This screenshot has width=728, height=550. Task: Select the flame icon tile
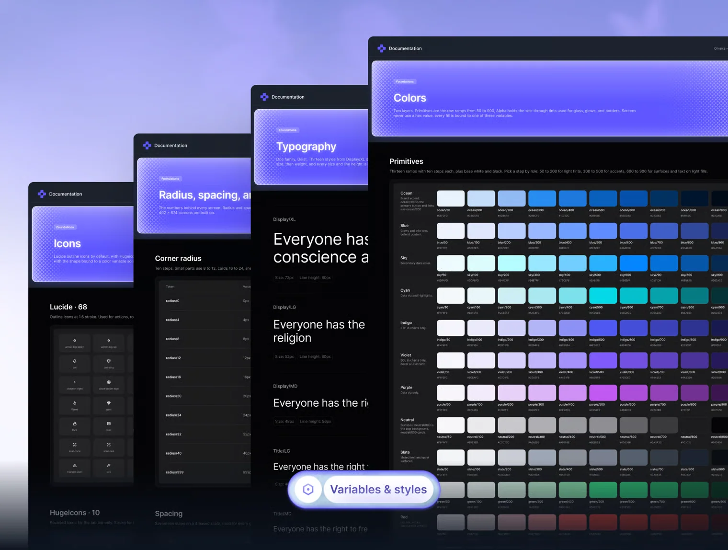pyautogui.click(x=75, y=405)
